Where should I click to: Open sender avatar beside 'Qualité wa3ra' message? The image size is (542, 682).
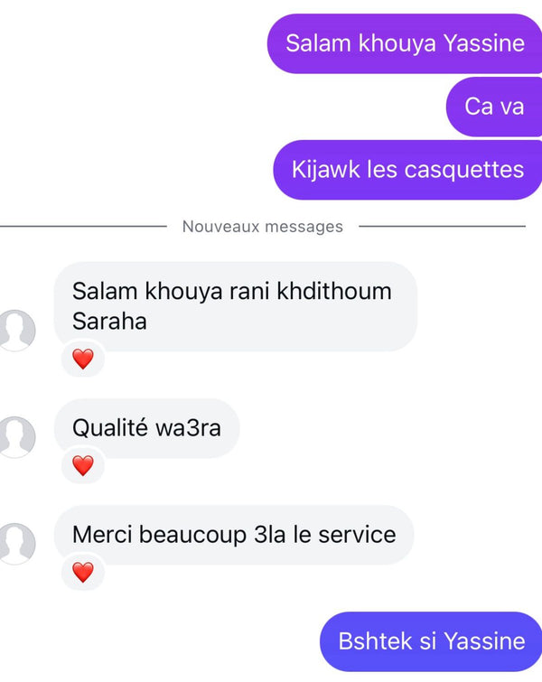[x=16, y=436]
